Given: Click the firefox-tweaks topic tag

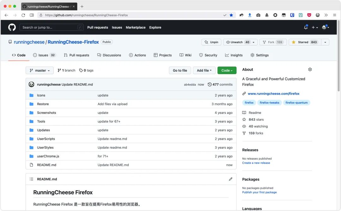Looking at the screenshot, I should click(269, 103).
